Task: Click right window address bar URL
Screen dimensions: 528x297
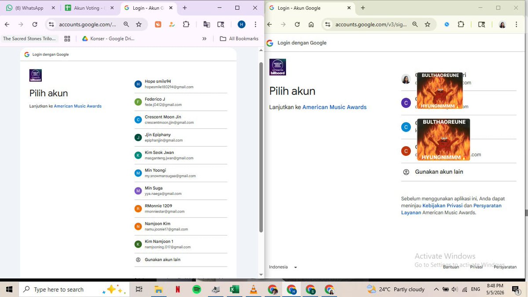Action: point(370,25)
